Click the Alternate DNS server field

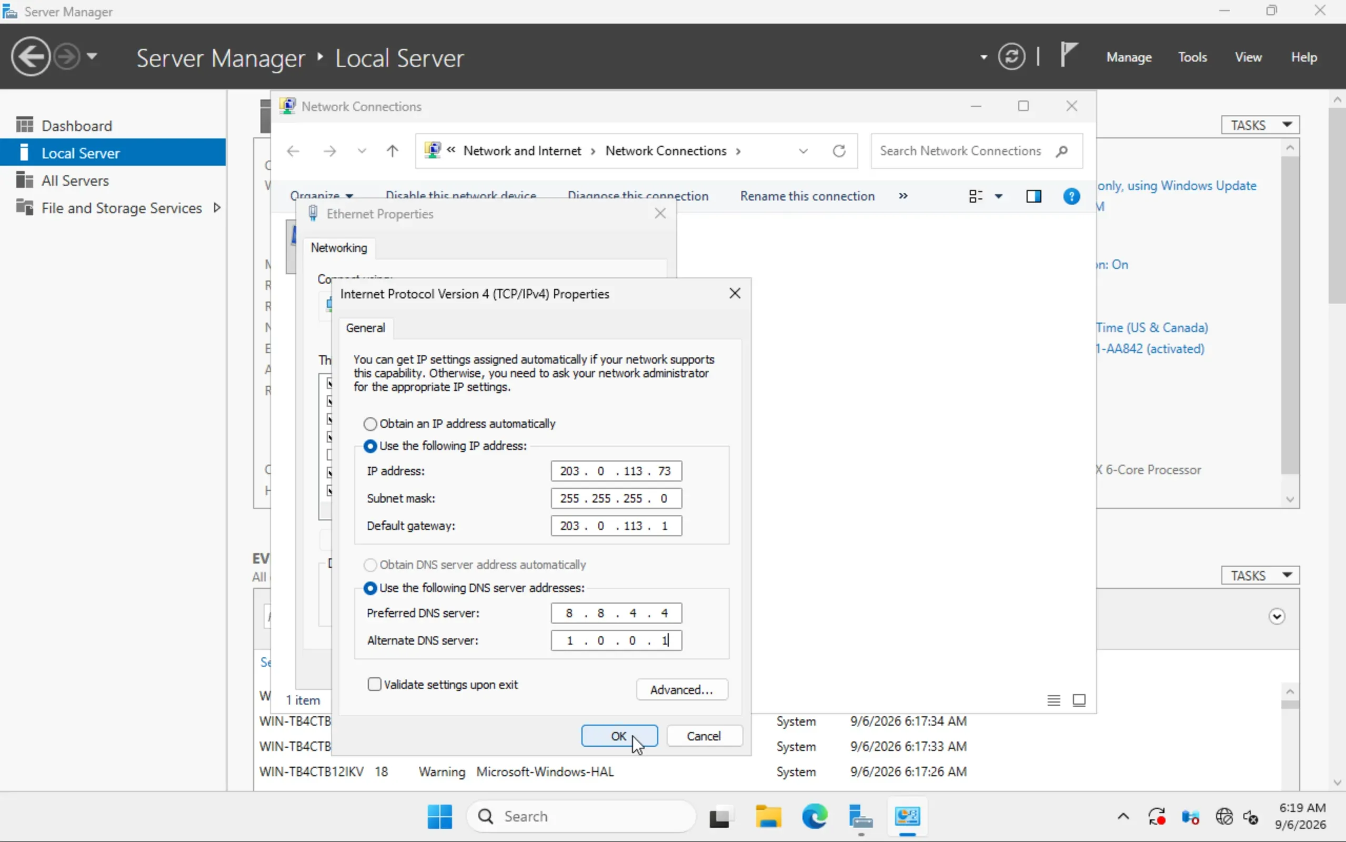point(616,640)
